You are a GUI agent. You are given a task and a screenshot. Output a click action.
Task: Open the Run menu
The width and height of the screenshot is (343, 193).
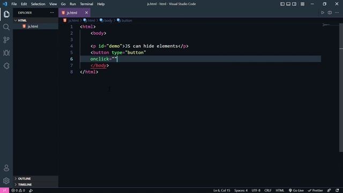(73, 4)
